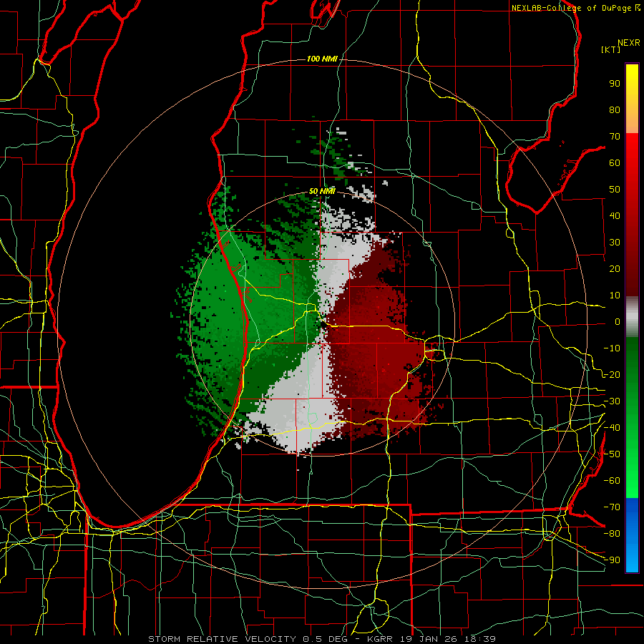Click the 0 scale value
The width and height of the screenshot is (644, 644).
click(618, 321)
